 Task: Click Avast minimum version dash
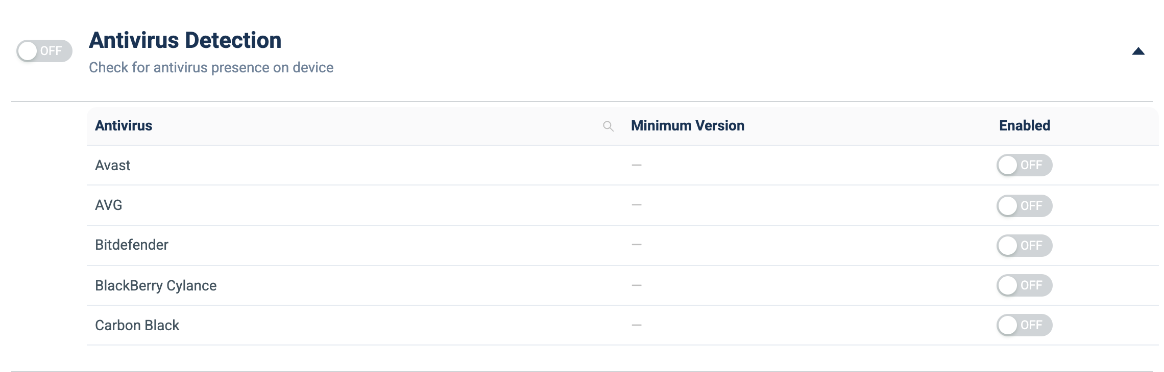[637, 165]
